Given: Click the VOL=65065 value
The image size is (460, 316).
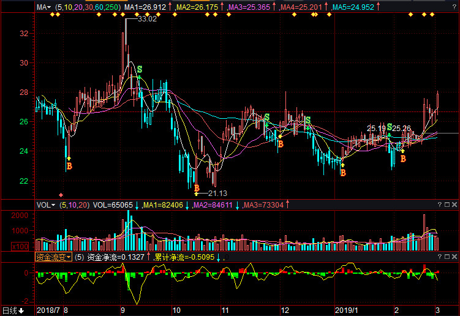Looking at the screenshot, I should (113, 205).
